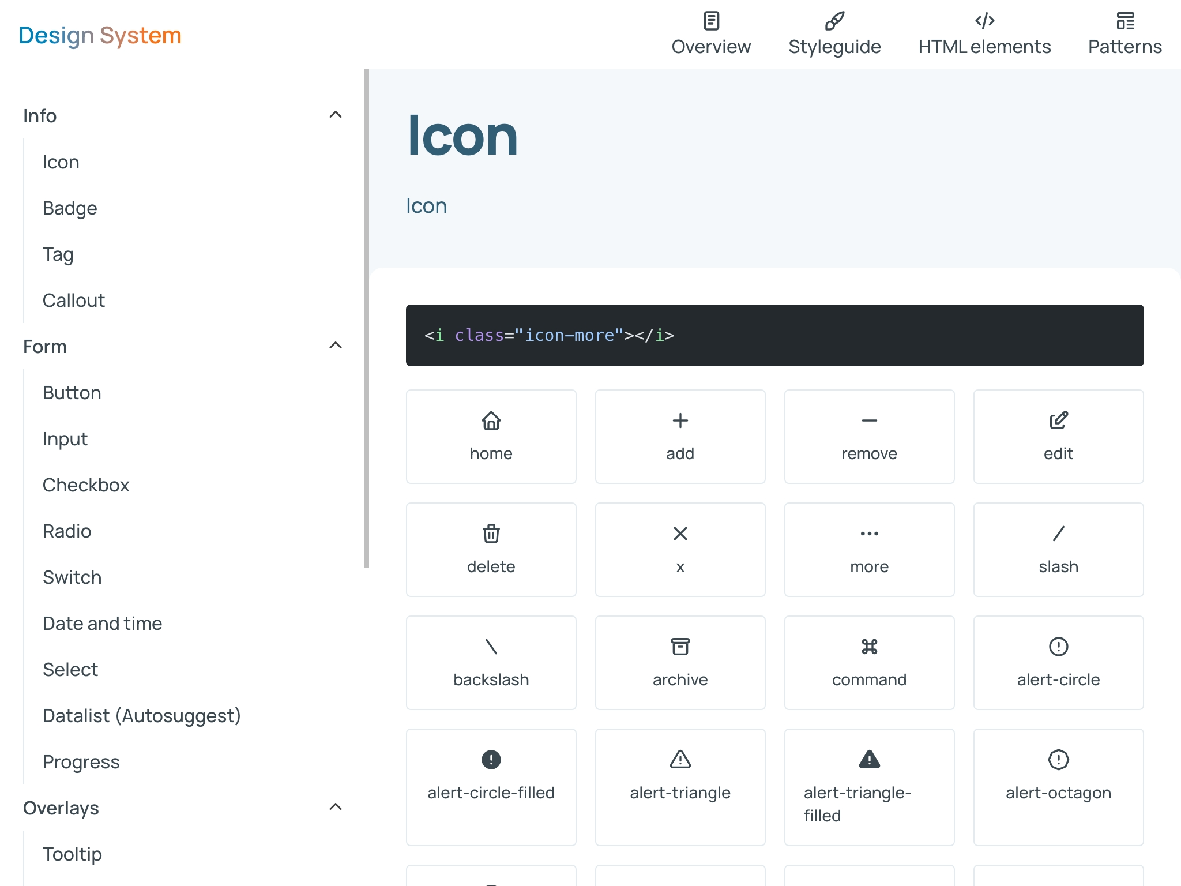The height and width of the screenshot is (886, 1181).
Task: Collapse the Overlays section chevron
Action: tap(336, 807)
